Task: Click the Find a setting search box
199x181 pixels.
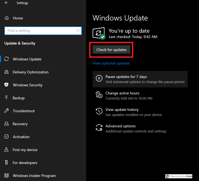Action: coord(40,31)
